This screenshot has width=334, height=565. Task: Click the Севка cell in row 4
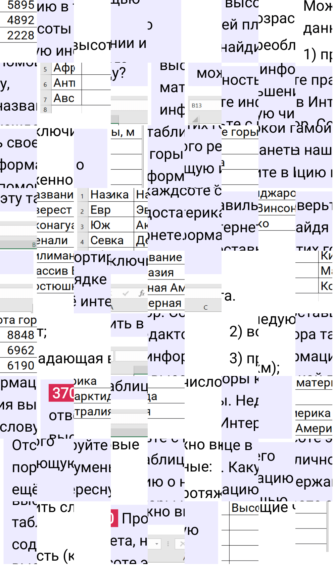[111, 241]
